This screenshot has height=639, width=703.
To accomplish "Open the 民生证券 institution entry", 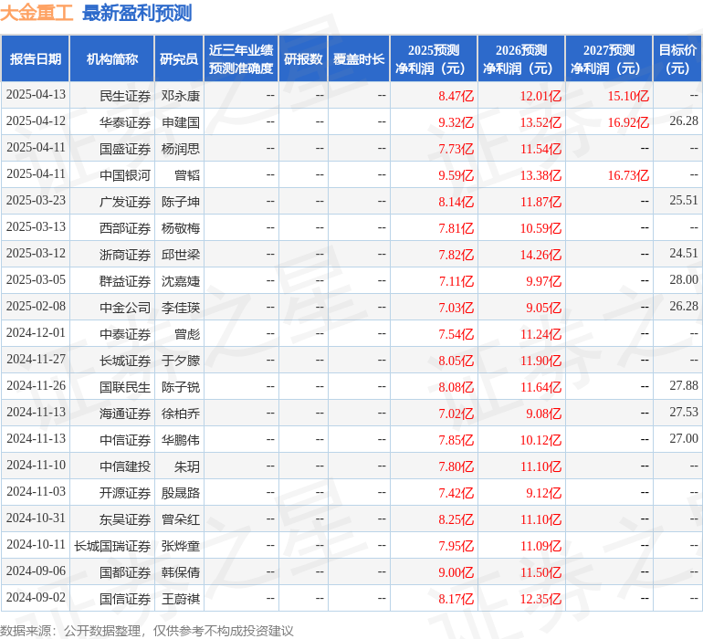I will pyautogui.click(x=125, y=95).
